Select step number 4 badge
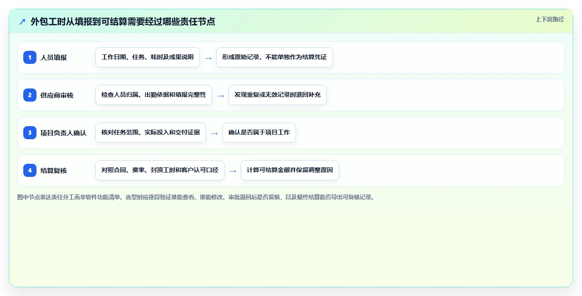The image size is (582, 296). (x=30, y=170)
